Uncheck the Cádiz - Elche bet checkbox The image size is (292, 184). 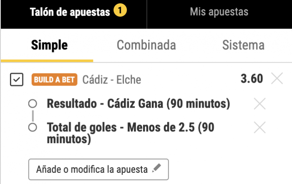(16, 79)
